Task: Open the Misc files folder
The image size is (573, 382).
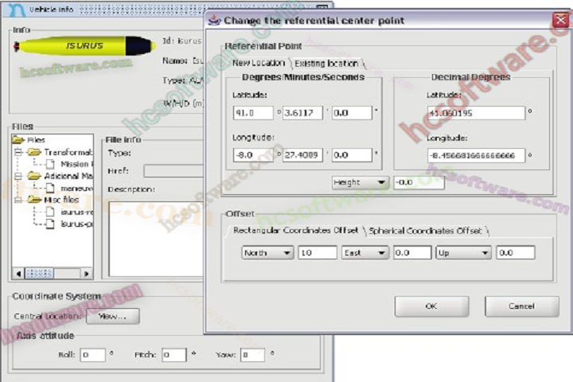Action: coord(34,200)
